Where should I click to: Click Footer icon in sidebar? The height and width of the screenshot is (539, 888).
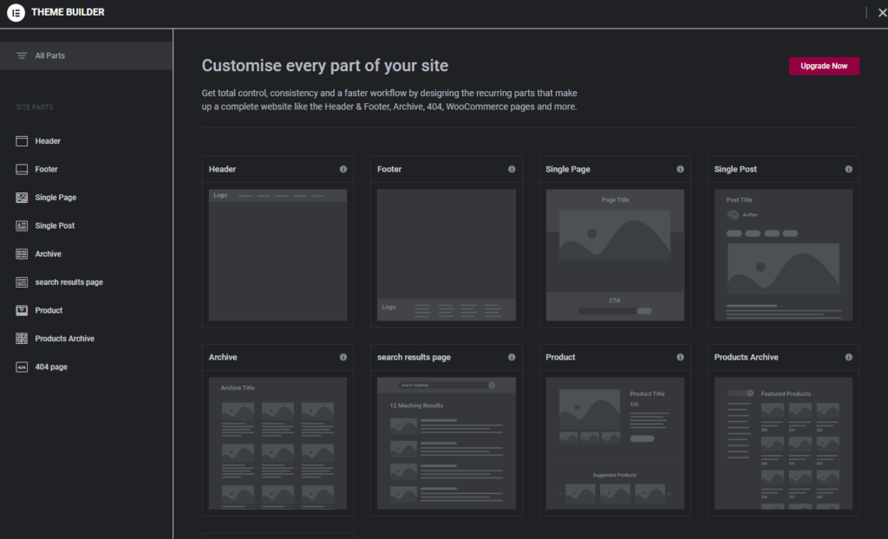pos(22,169)
